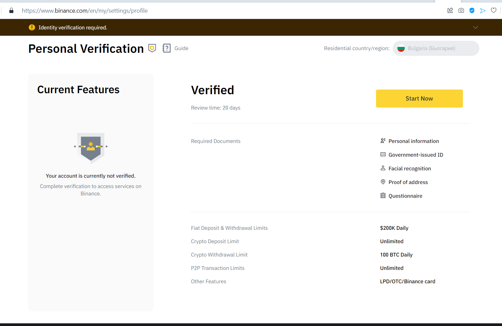502x326 pixels.
Task: Click '100 BTC Daily' value
Action: pyautogui.click(x=396, y=255)
